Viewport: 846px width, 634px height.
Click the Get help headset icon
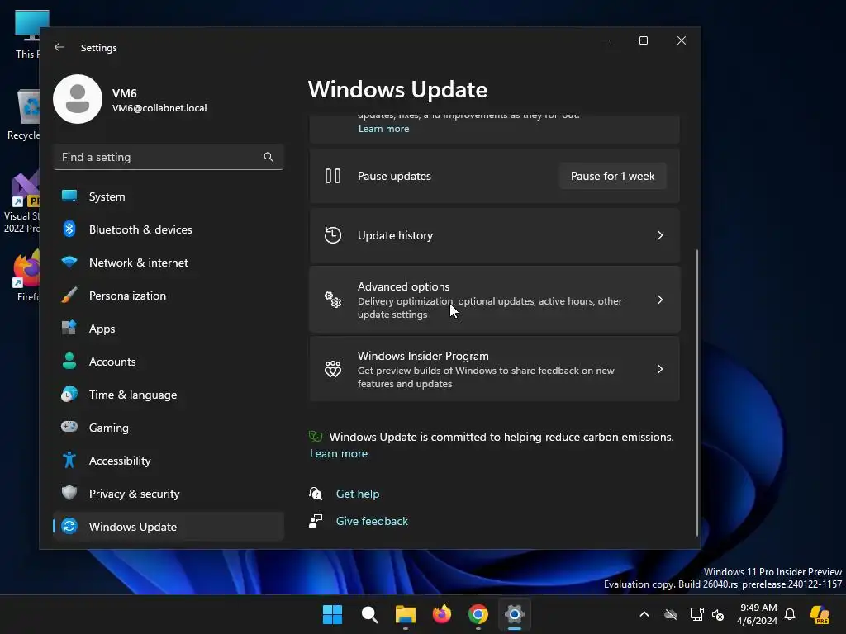(316, 494)
